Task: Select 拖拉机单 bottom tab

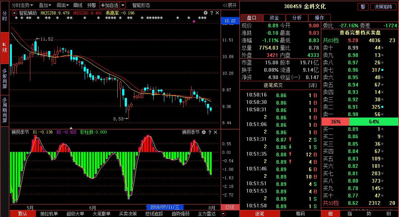Action: tap(49, 214)
